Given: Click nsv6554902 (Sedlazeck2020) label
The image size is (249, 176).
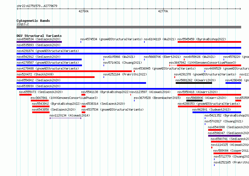Looking at the screenshot, I should (x=39, y=80).
